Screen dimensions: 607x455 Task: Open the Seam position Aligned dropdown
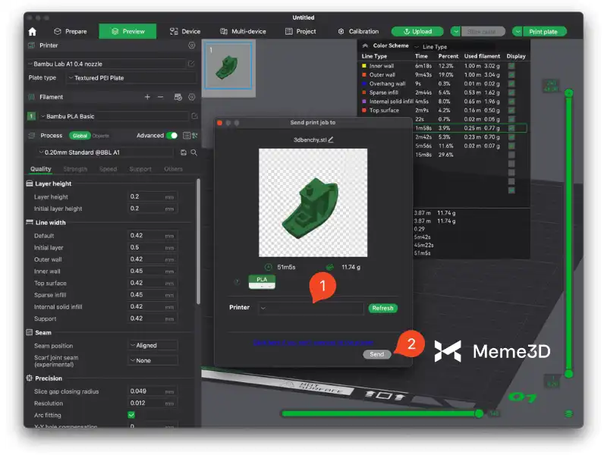click(x=153, y=346)
